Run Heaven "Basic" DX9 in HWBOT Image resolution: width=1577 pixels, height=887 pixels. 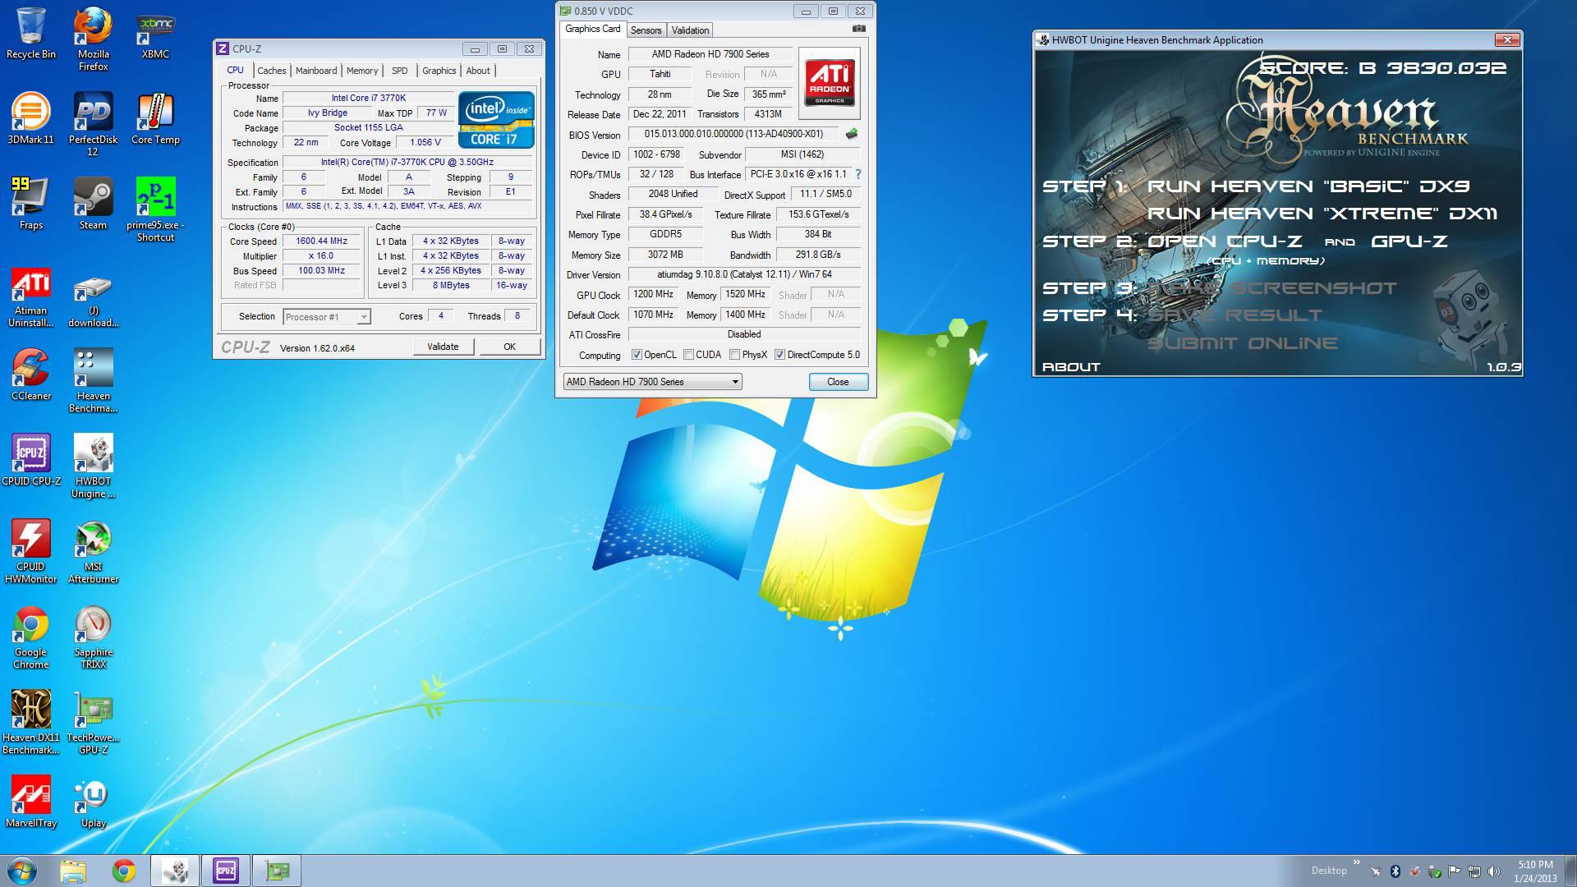pos(1308,186)
